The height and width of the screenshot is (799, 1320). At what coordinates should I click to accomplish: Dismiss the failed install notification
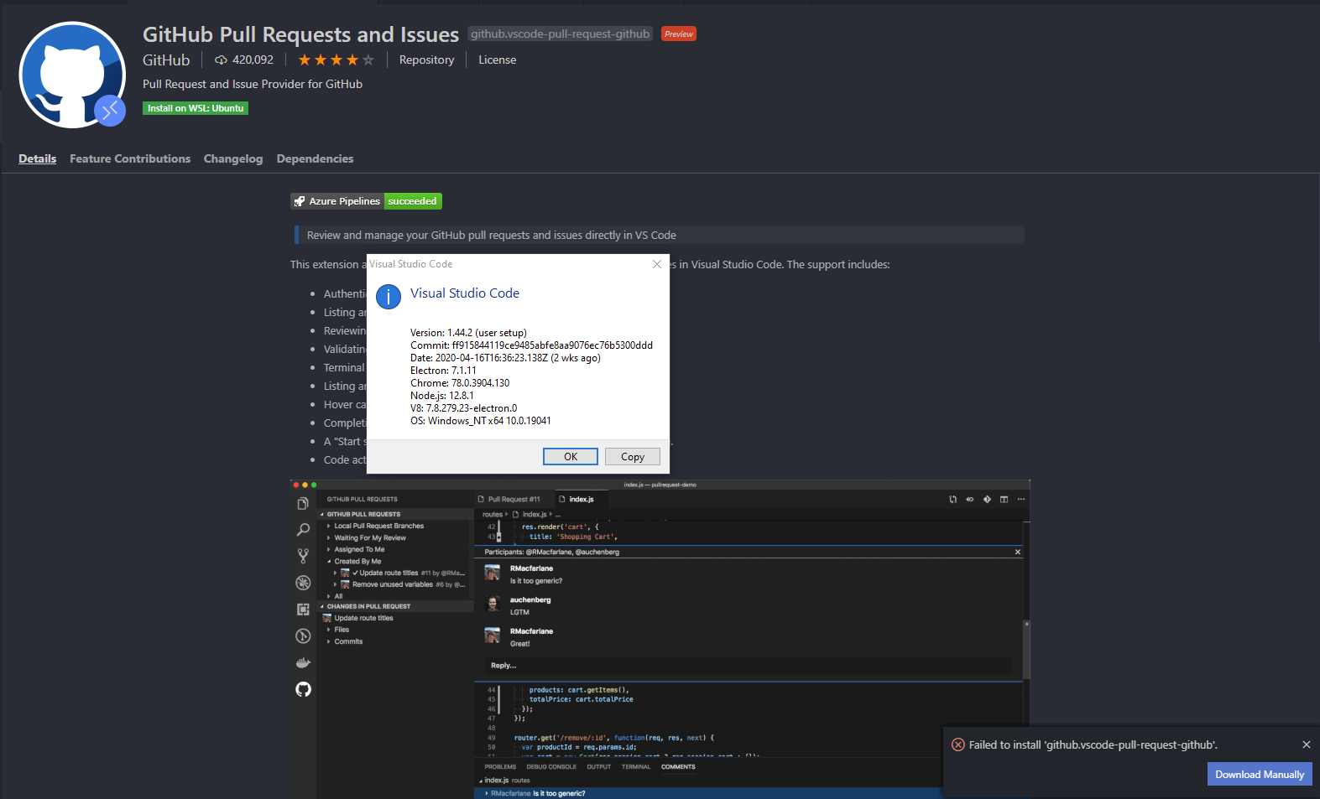click(x=1306, y=745)
